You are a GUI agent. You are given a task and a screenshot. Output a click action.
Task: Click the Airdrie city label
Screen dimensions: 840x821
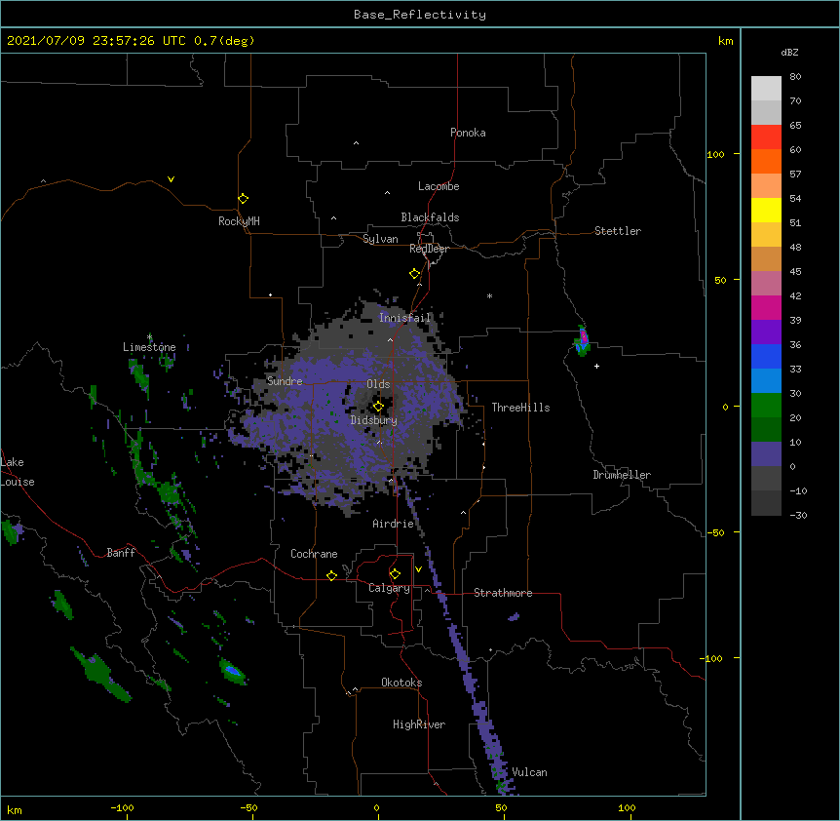point(394,524)
